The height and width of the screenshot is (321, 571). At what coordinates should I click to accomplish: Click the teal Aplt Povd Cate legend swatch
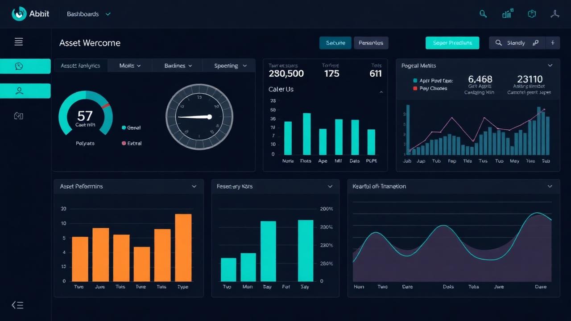(415, 81)
